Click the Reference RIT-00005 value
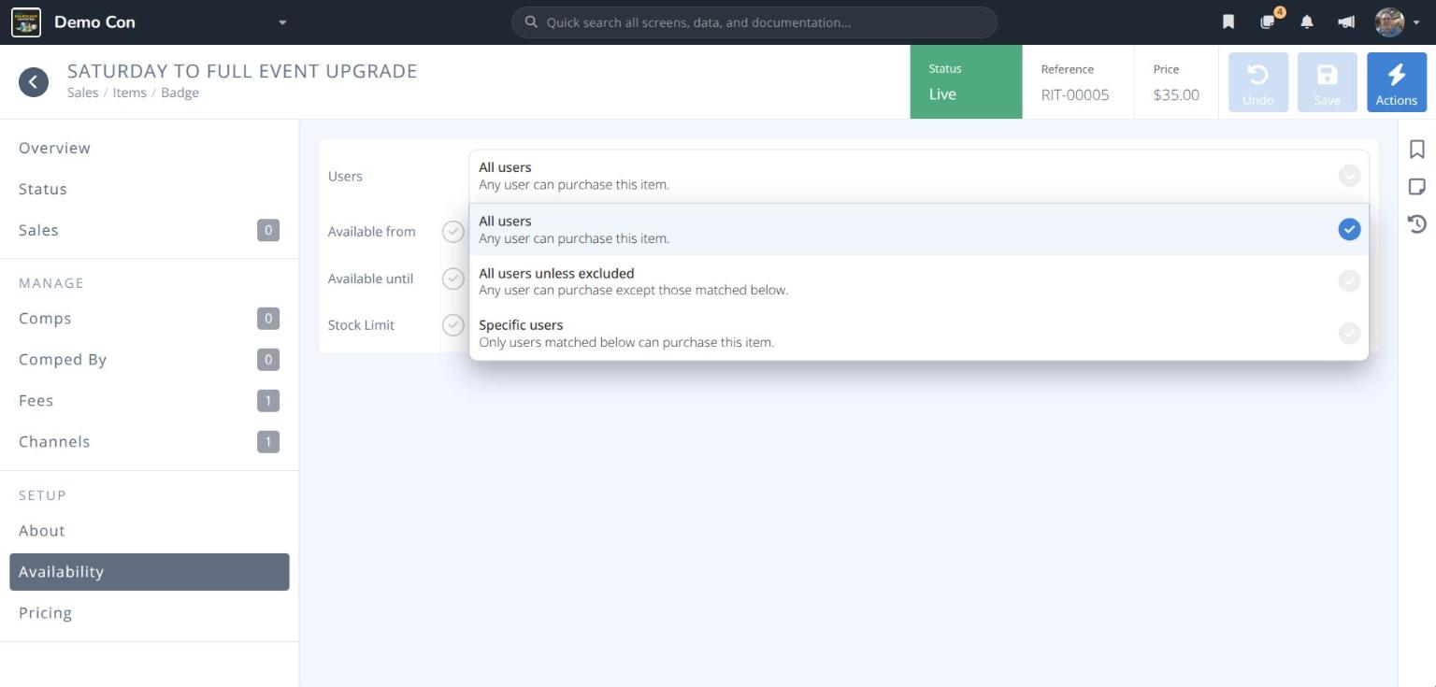Viewport: 1436px width, 687px height. point(1075,94)
